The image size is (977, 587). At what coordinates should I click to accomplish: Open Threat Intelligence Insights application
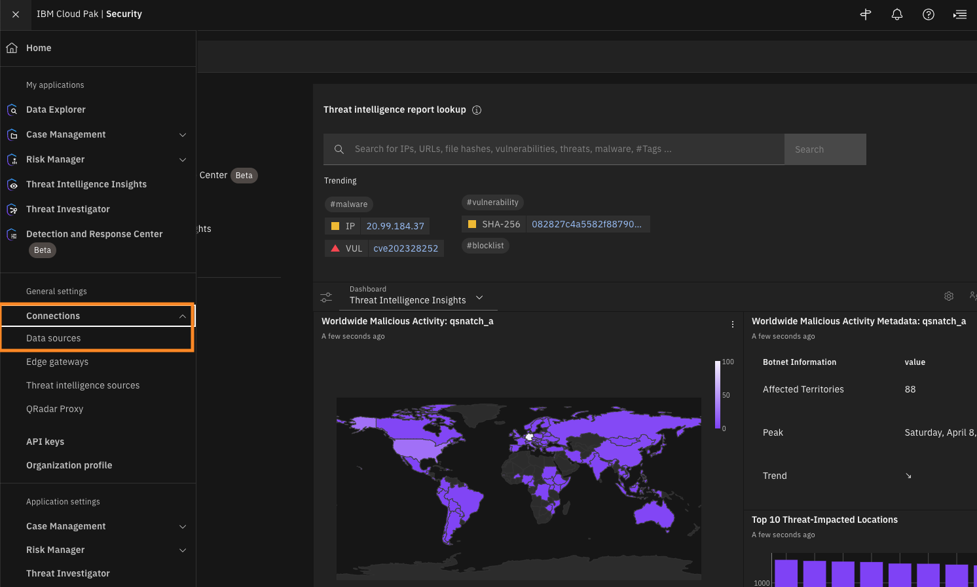tap(86, 184)
